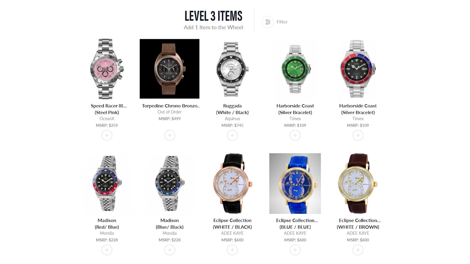470x264 pixels.
Task: Add Madison Red/Blue with plus icon
Action: coord(107,250)
